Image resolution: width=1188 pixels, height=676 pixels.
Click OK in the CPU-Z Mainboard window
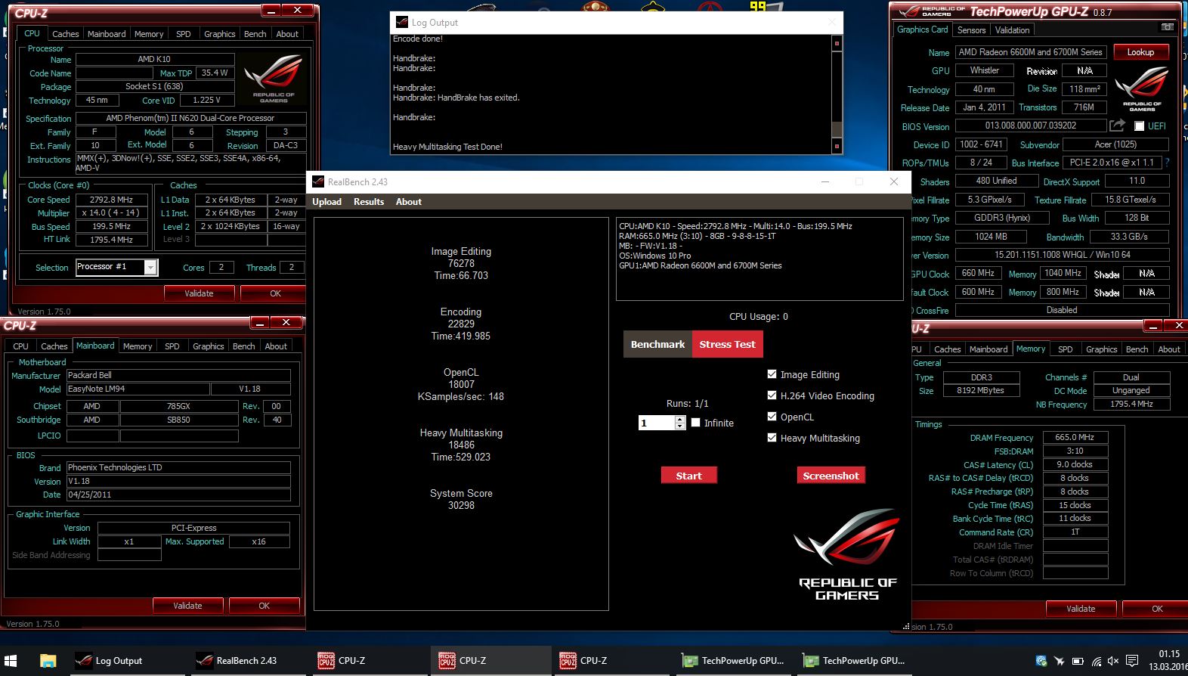click(264, 606)
